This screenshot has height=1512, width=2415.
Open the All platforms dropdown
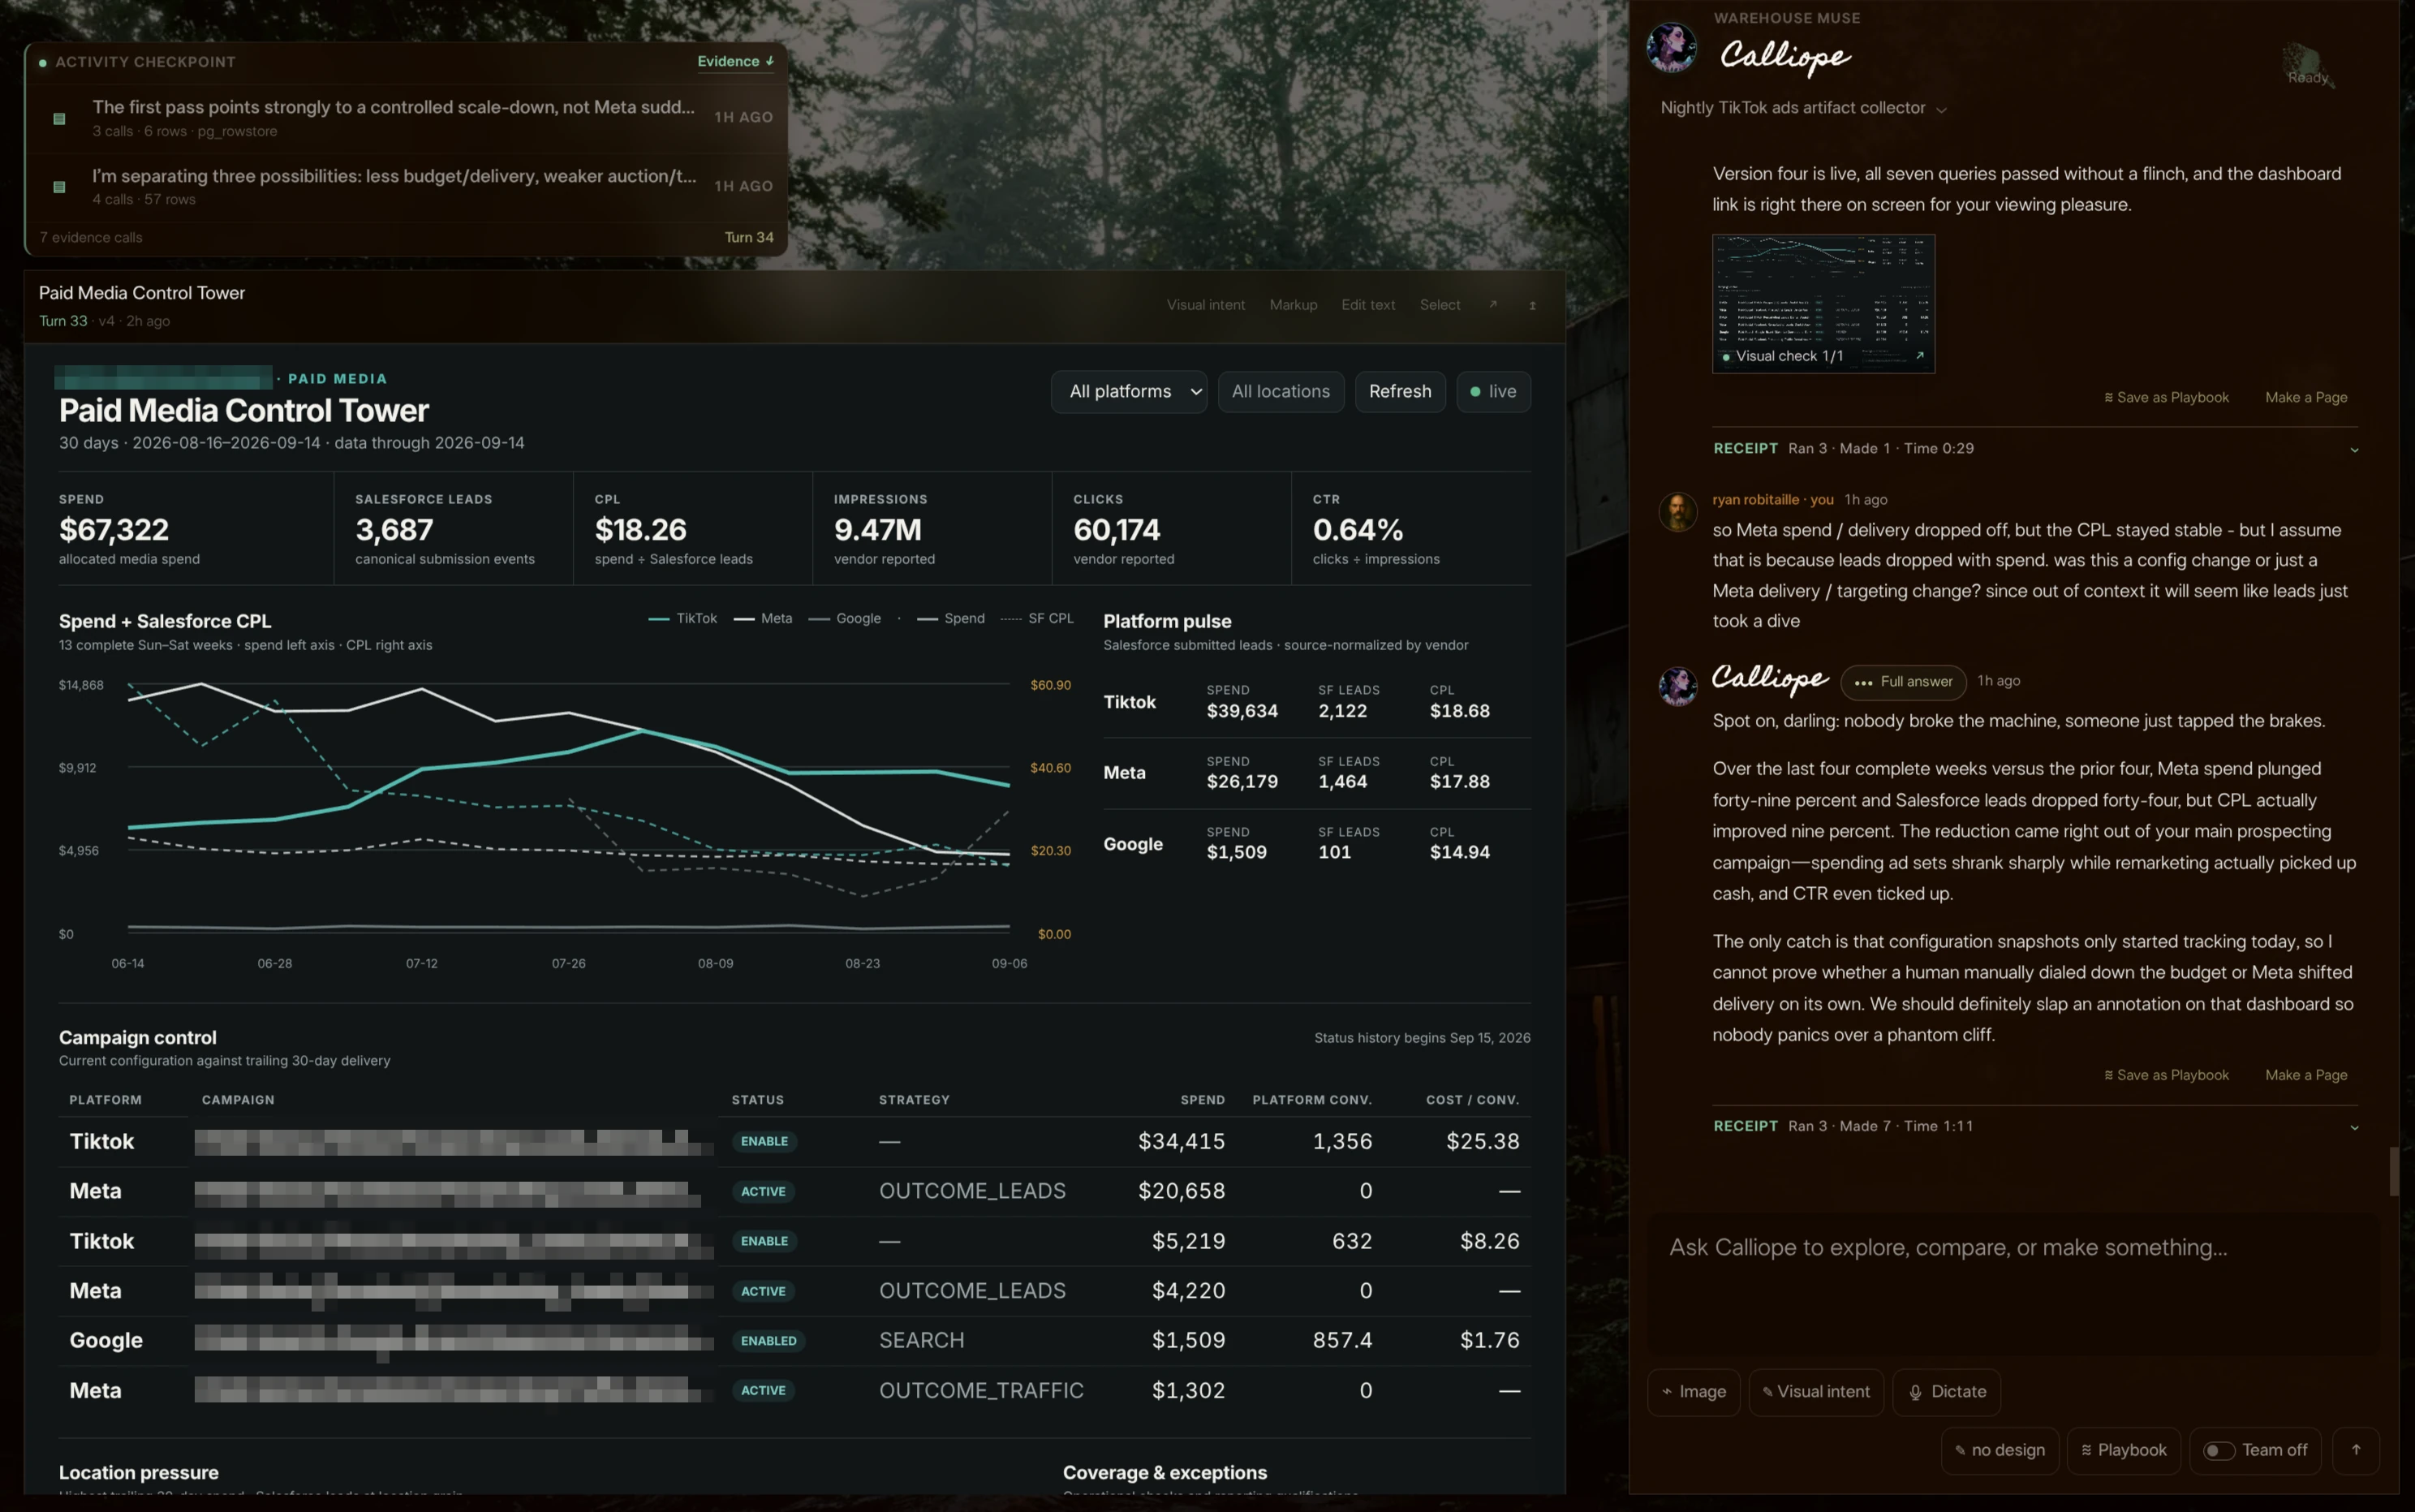click(x=1129, y=392)
